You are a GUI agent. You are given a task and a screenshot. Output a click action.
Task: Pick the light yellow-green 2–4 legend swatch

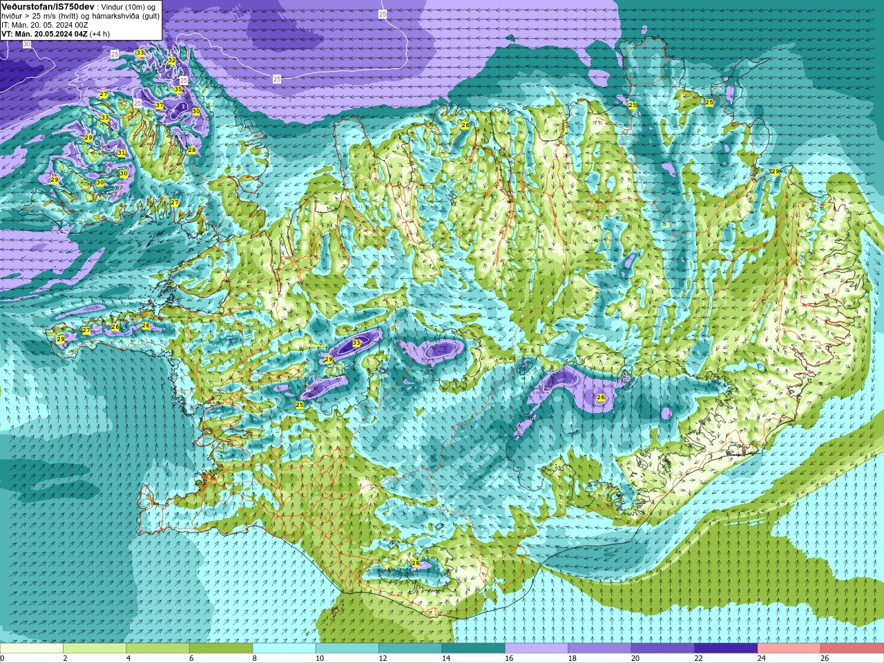click(95, 648)
